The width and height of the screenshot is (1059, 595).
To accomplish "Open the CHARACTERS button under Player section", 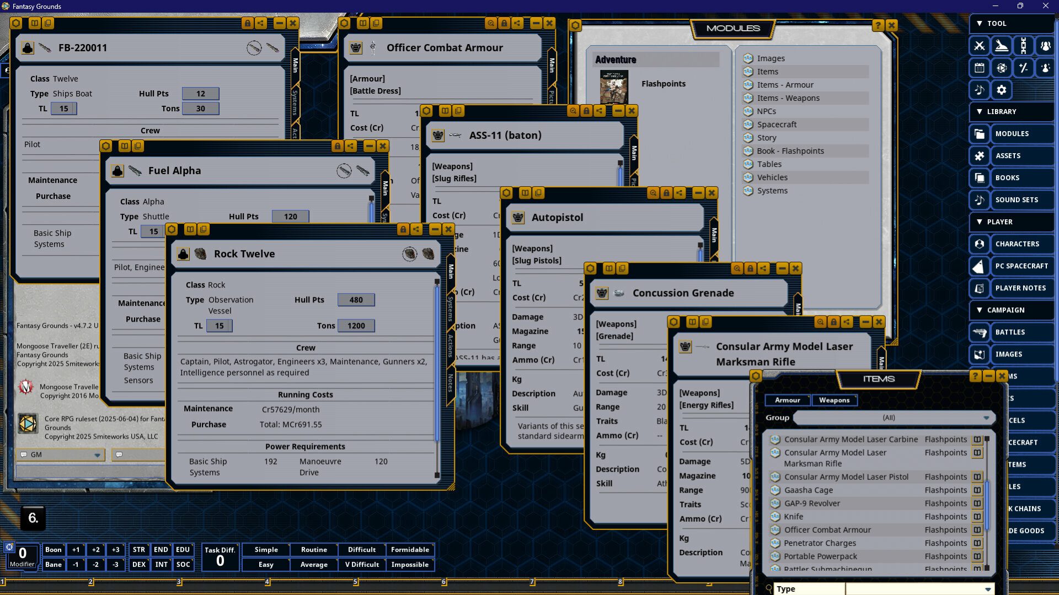I will (x=1018, y=244).
